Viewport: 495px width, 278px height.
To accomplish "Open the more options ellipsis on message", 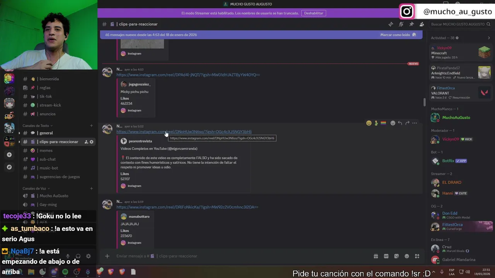I will [x=415, y=123].
